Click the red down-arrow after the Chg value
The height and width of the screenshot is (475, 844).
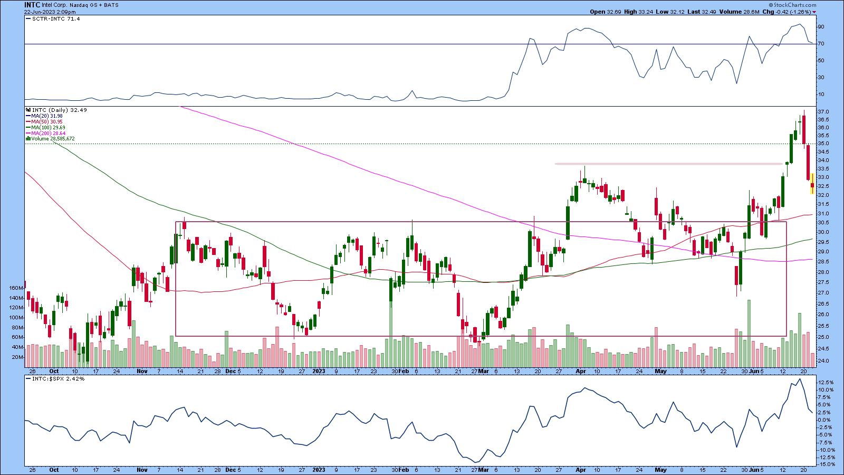coord(815,12)
